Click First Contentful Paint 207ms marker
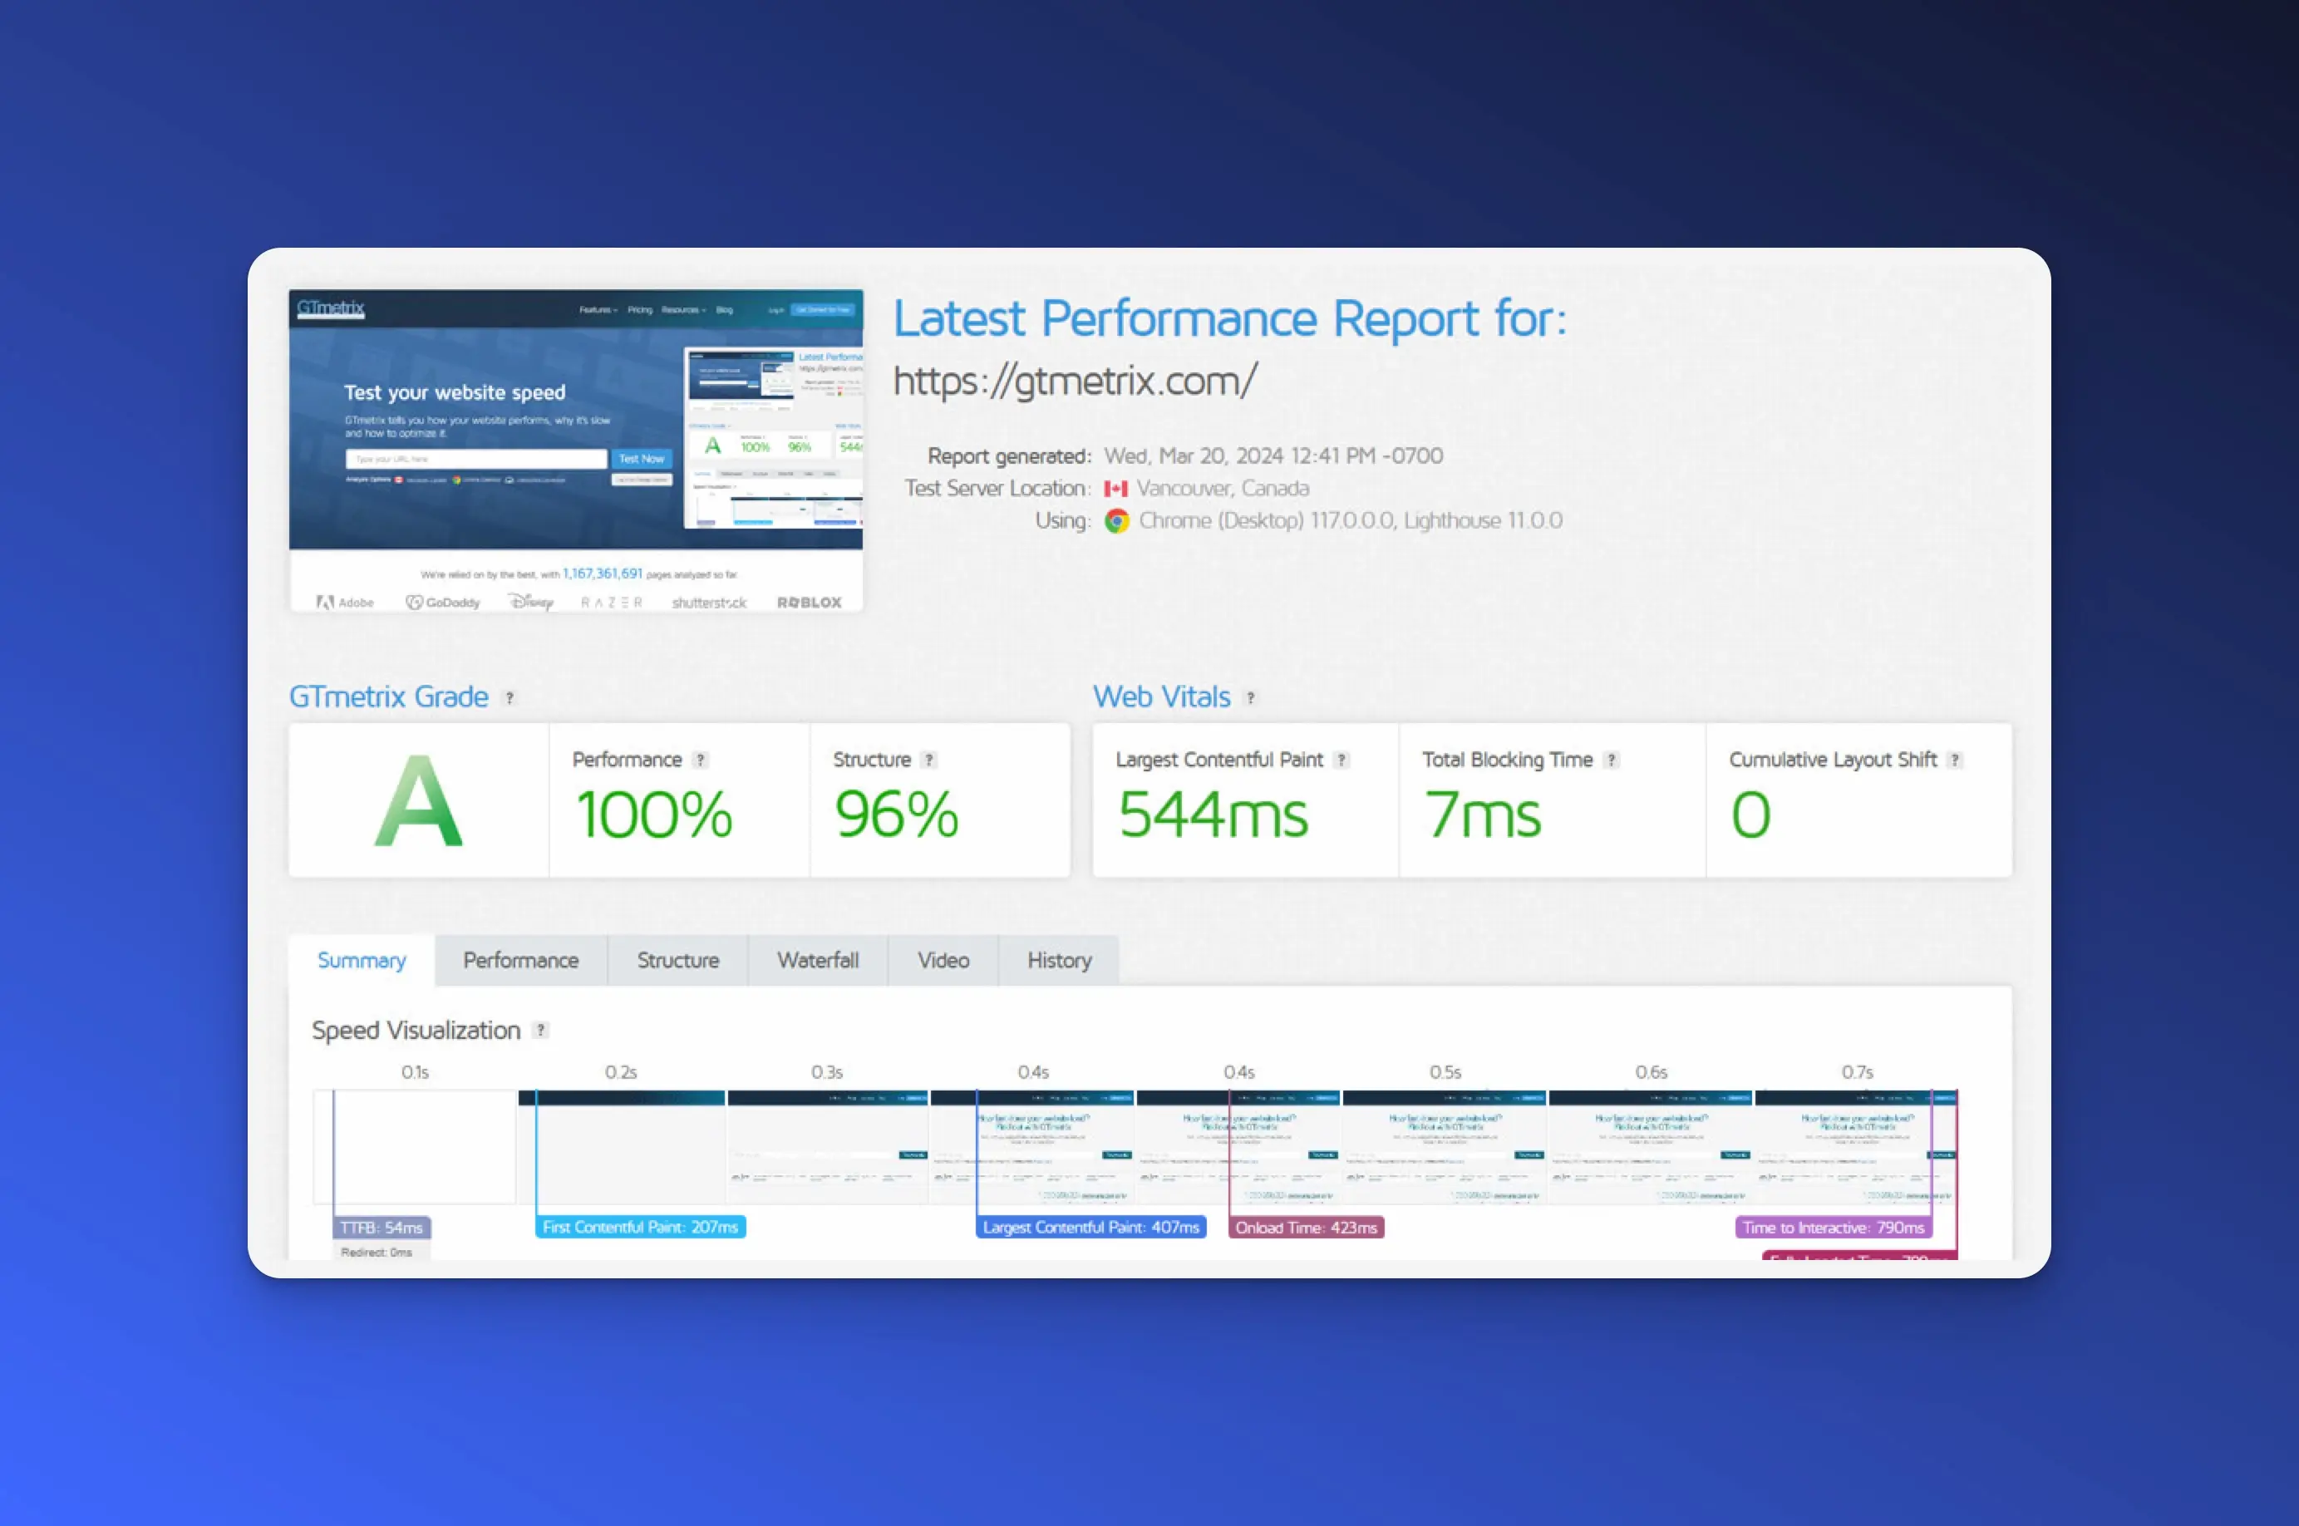This screenshot has width=2299, height=1526. tap(640, 1228)
